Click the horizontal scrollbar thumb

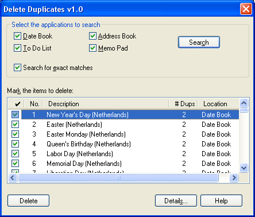pos(118,178)
